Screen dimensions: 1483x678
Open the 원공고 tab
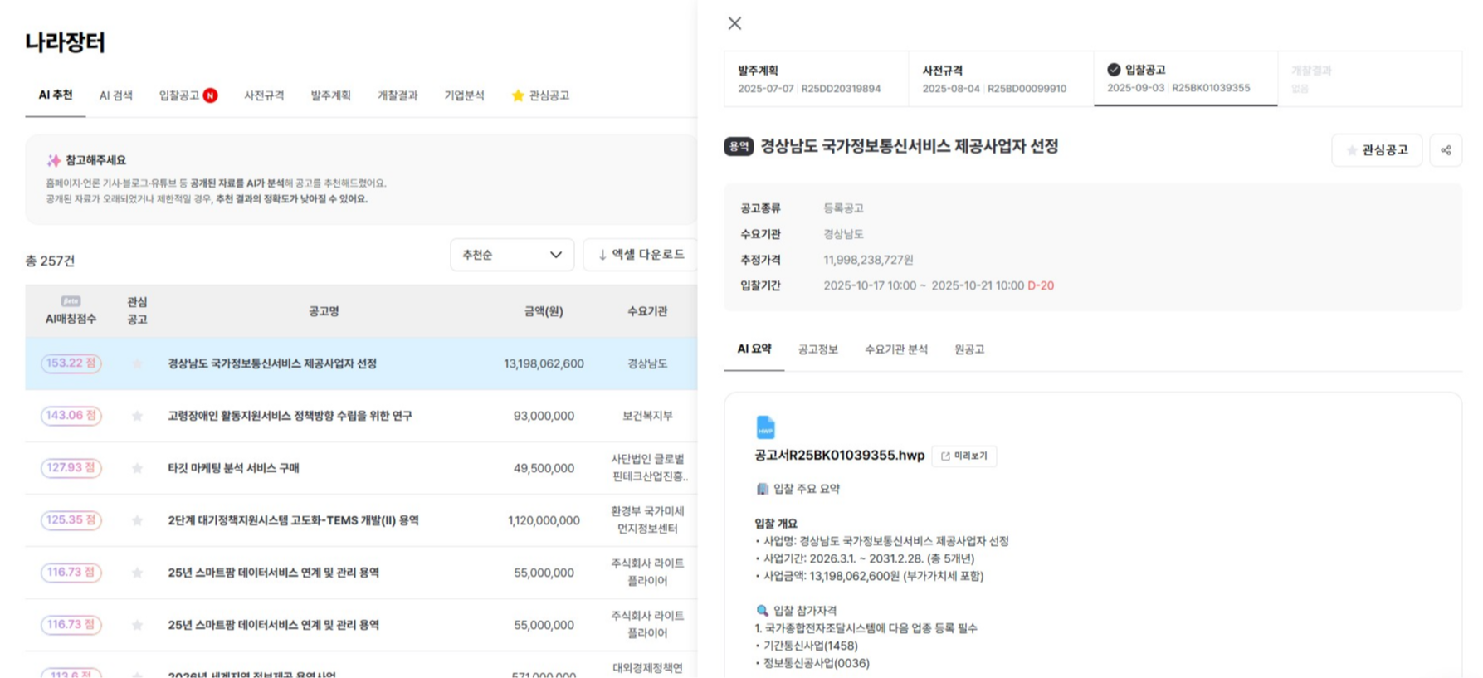pyautogui.click(x=968, y=349)
